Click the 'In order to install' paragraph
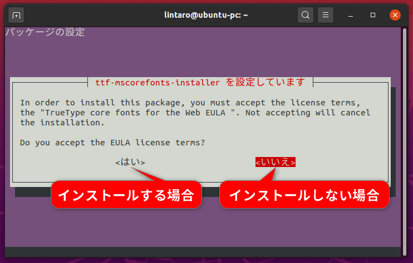Image resolution: width=413 pixels, height=263 pixels. tap(195, 113)
